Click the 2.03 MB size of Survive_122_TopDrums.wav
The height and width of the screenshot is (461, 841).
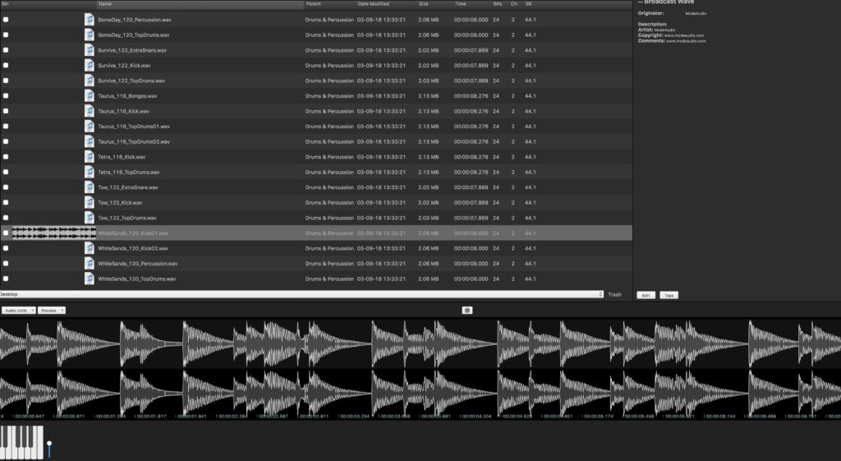tap(429, 81)
